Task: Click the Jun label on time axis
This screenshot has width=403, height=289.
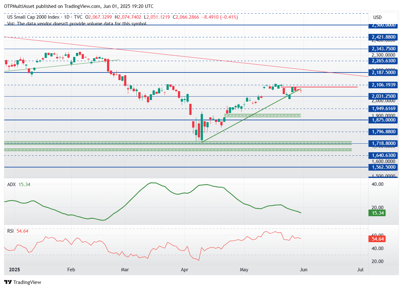Action: coord(304,270)
